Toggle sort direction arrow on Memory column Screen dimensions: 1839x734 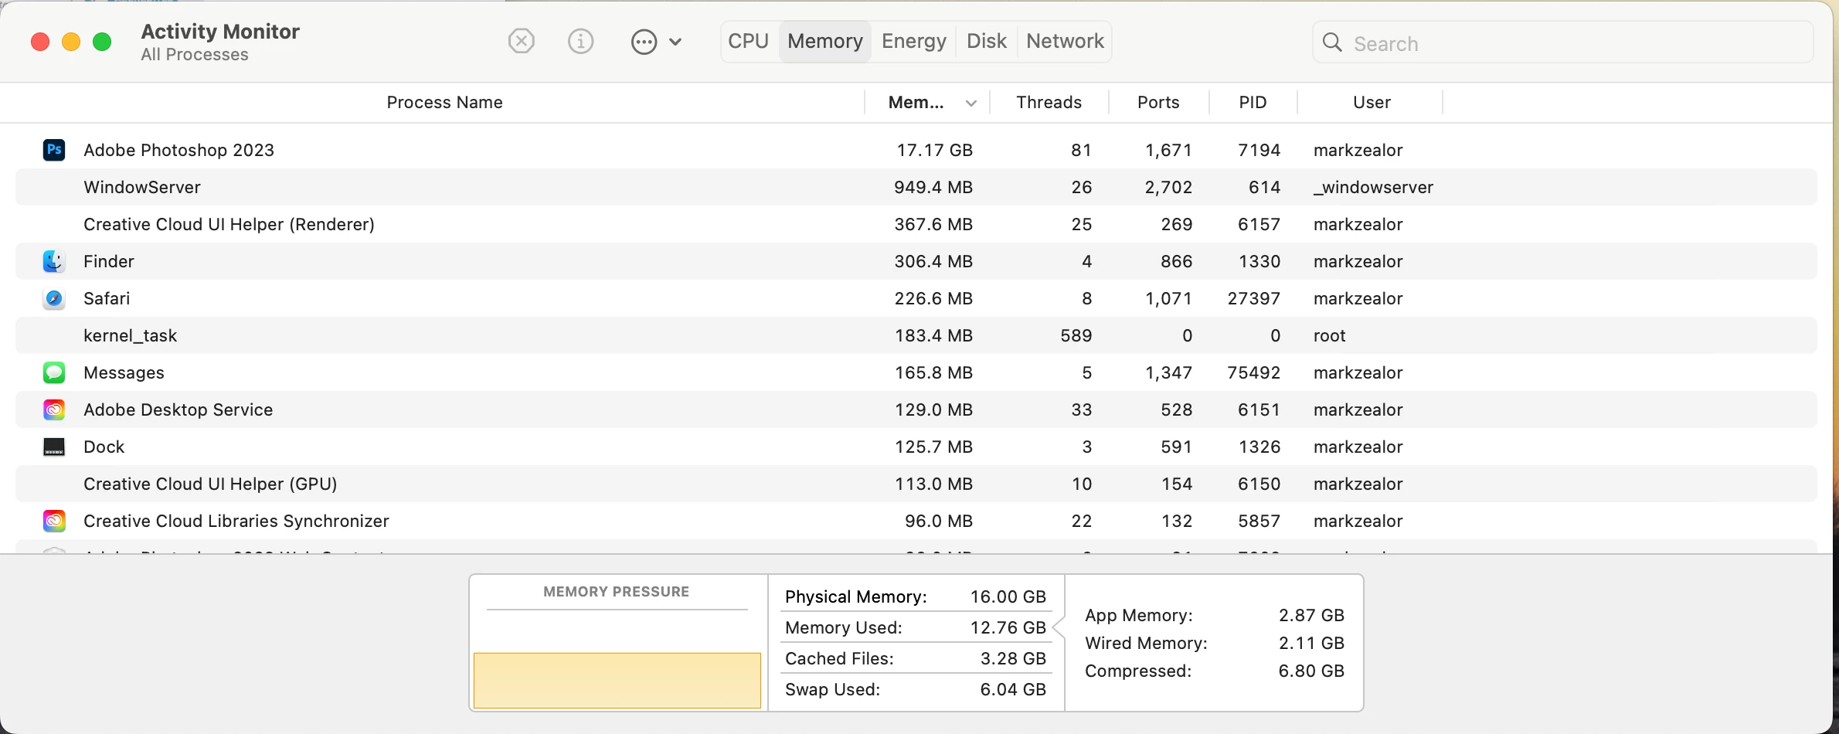click(971, 103)
